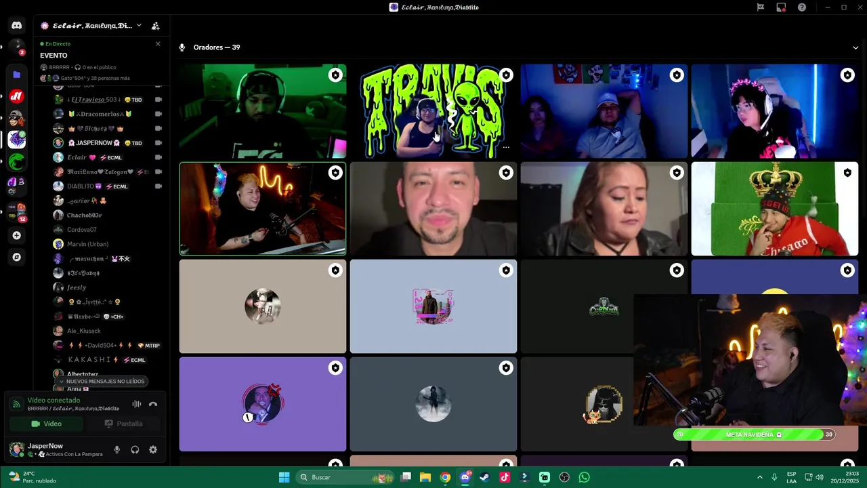
Task: Open Windows Start menu
Action: (x=284, y=477)
